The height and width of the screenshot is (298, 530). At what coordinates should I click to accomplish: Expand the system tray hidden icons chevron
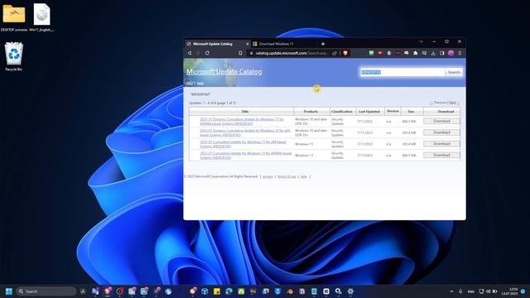[x=451, y=291]
